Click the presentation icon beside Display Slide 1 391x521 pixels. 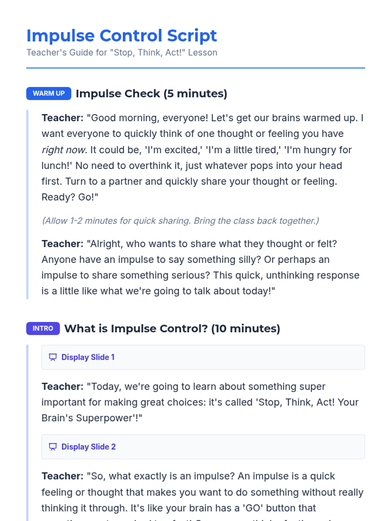tap(52, 357)
